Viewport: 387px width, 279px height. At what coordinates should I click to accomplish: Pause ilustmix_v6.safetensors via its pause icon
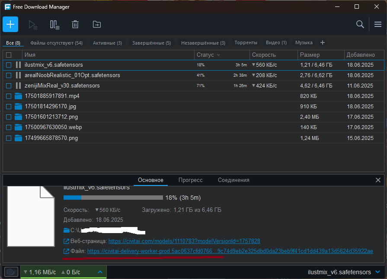[x=18, y=65]
